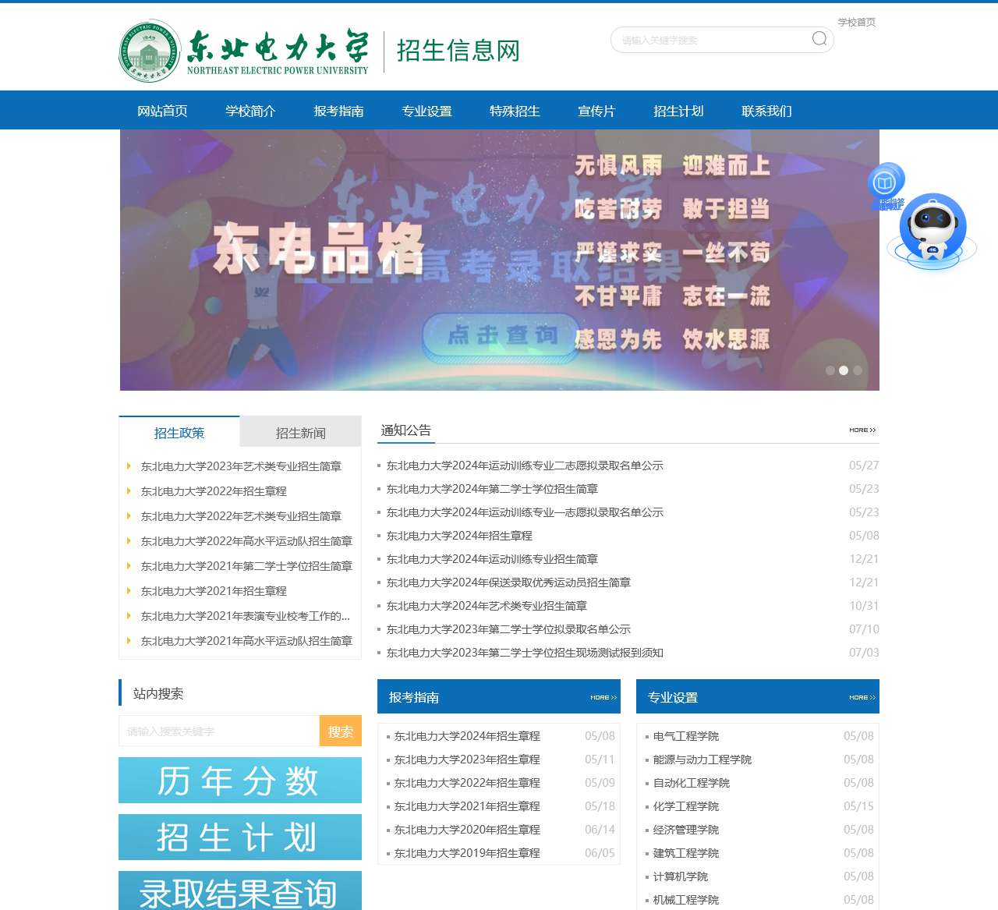Image resolution: width=998 pixels, height=910 pixels.
Task: Select the first carousel dot
Action: [830, 370]
